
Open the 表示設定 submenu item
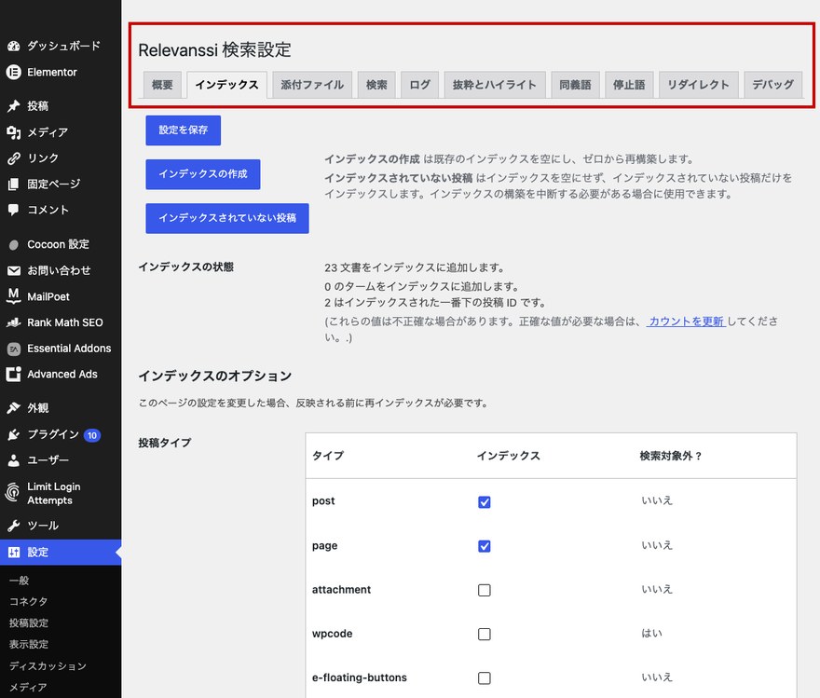click(29, 645)
